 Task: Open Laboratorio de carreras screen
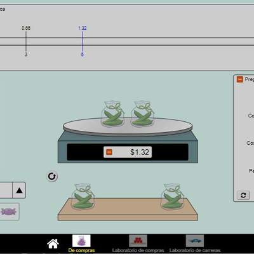coord(195,244)
